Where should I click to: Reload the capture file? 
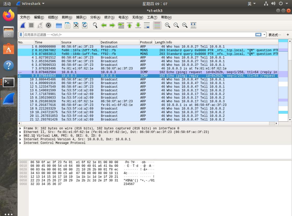click(84, 25)
